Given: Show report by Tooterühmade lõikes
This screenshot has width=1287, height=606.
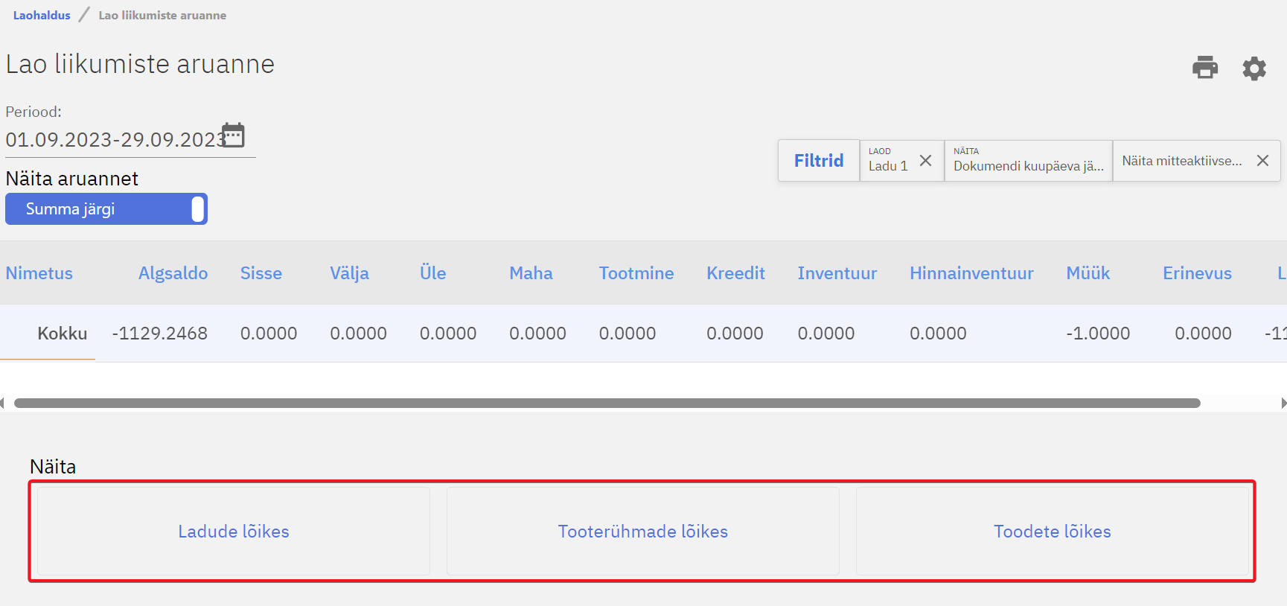Looking at the screenshot, I should pos(642,532).
